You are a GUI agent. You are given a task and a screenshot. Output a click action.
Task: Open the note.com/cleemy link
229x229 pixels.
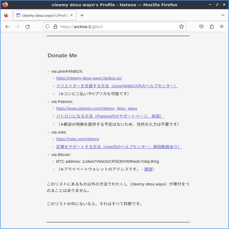pyautogui.click(x=78, y=139)
